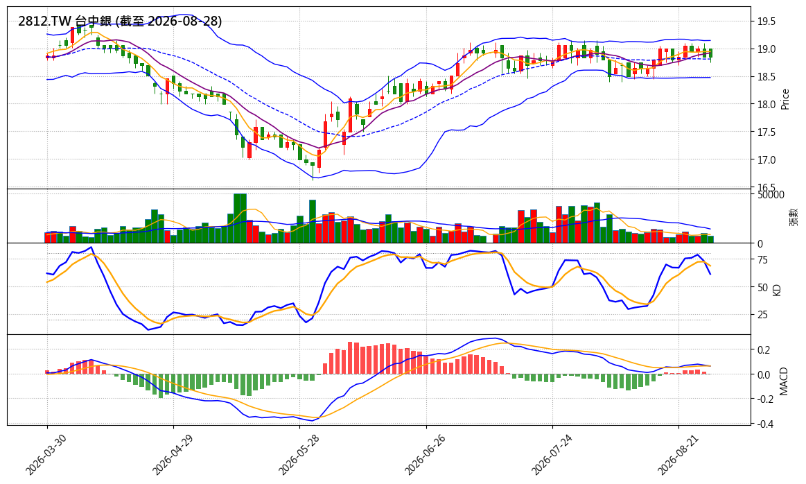Click the 16.5 price axis tick
The width and height of the screenshot is (806, 484).
(766, 187)
